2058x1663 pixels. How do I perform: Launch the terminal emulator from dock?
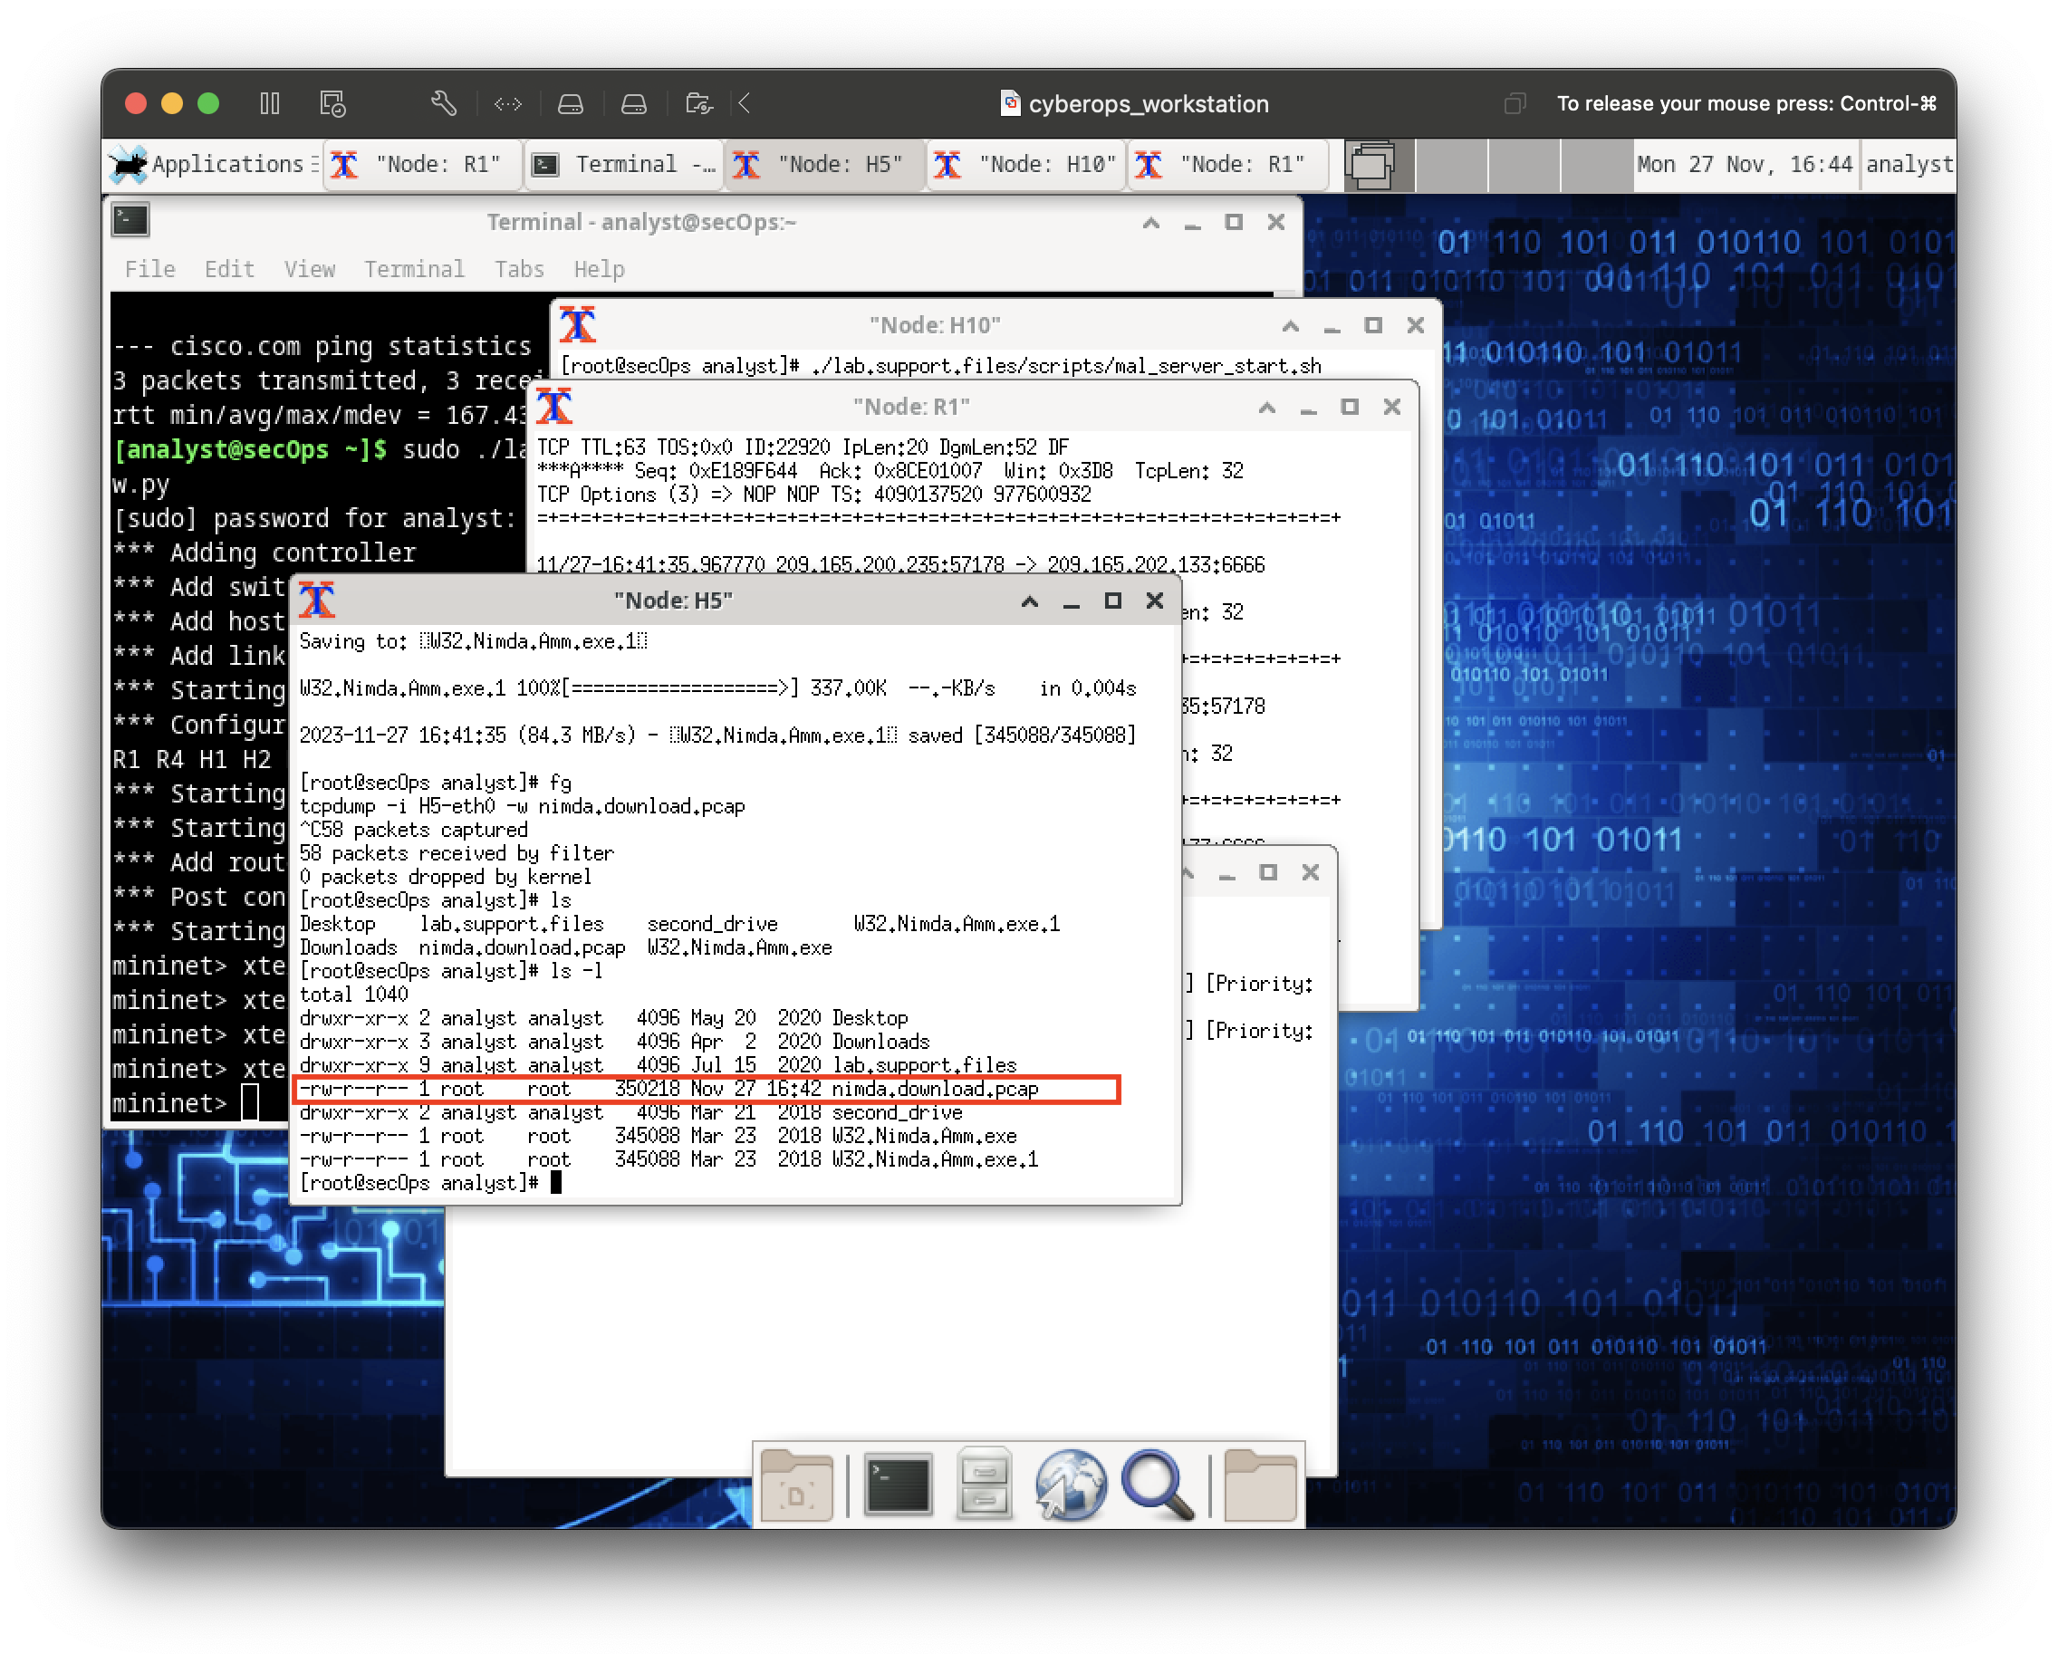pos(897,1484)
